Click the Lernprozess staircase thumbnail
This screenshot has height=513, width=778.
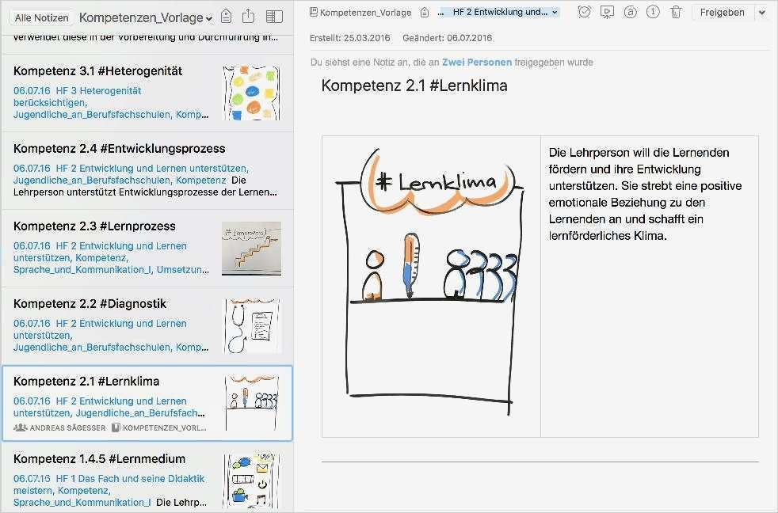tap(252, 249)
